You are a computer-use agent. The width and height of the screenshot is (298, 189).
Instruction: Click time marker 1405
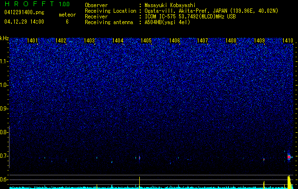click(146, 40)
